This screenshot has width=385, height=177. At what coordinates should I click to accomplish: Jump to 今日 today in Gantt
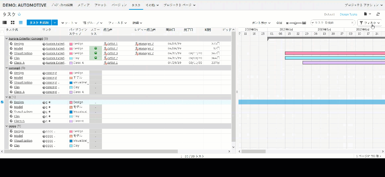(279, 23)
